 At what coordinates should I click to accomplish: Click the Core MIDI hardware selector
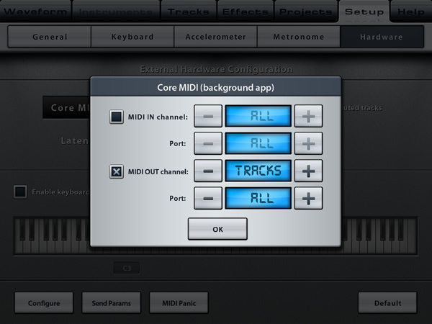click(x=67, y=107)
